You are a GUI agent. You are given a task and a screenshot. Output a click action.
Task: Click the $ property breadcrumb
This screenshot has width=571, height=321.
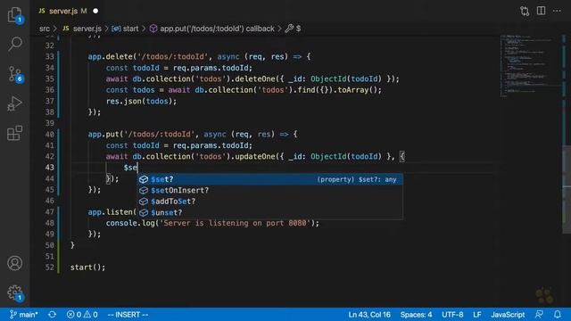point(294,29)
